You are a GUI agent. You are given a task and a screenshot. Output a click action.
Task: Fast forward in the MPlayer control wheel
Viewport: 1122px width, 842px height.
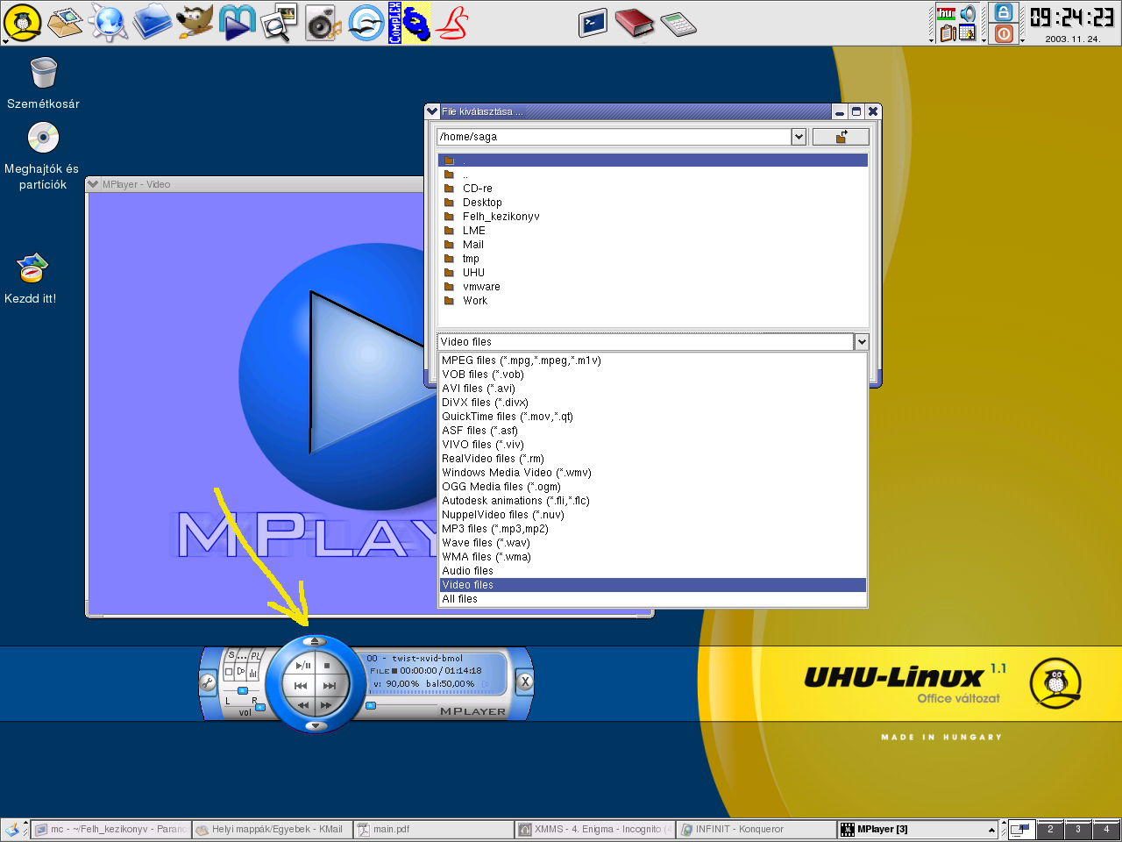(x=326, y=705)
